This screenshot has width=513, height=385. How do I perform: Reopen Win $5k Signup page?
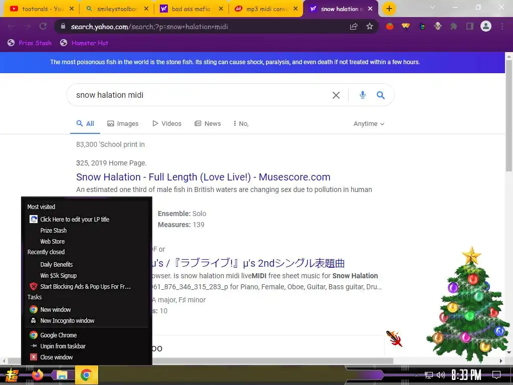click(x=87, y=276)
